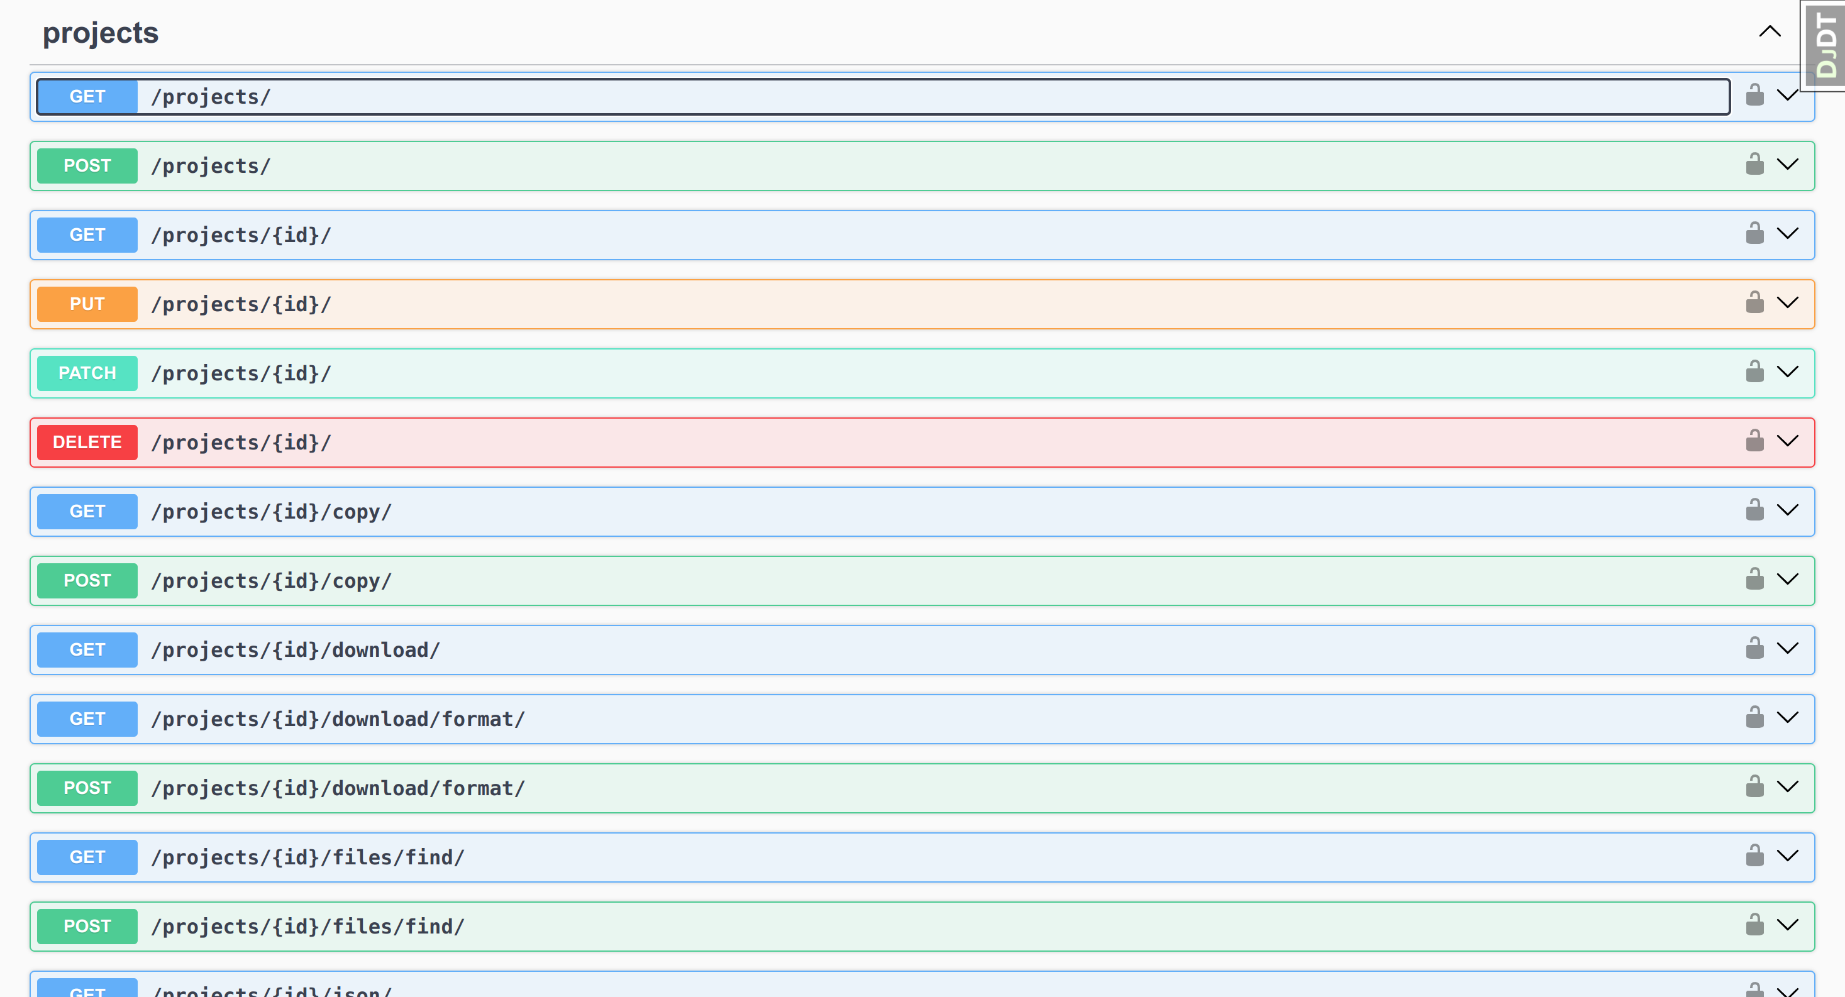The image size is (1845, 997).
Task: Click the GET method badge for /projects/
Action: tap(87, 97)
